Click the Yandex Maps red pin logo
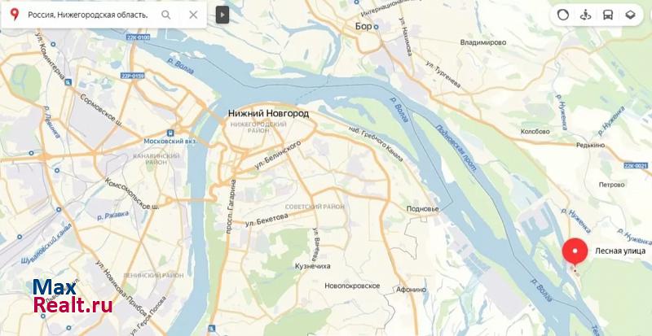Image resolution: width=652 pixels, height=336 pixels. point(15,15)
